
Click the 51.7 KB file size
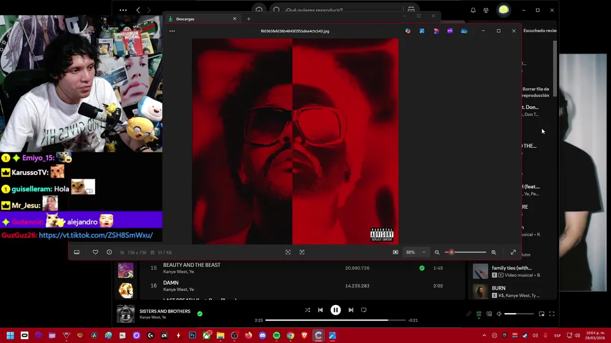point(165,252)
